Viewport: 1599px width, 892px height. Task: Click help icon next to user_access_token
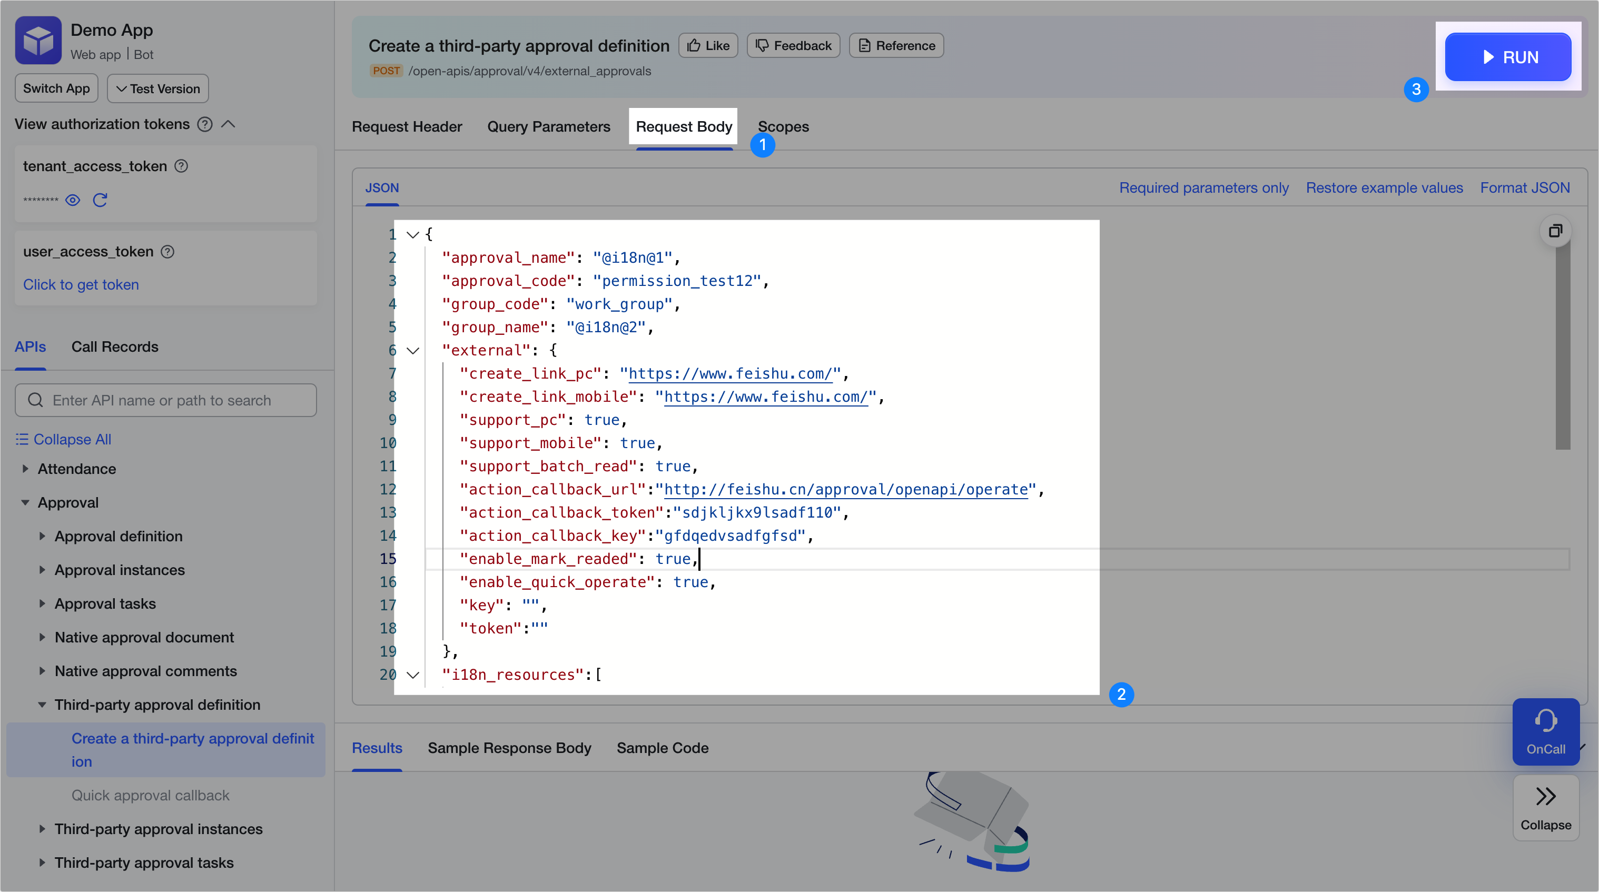[x=167, y=251]
